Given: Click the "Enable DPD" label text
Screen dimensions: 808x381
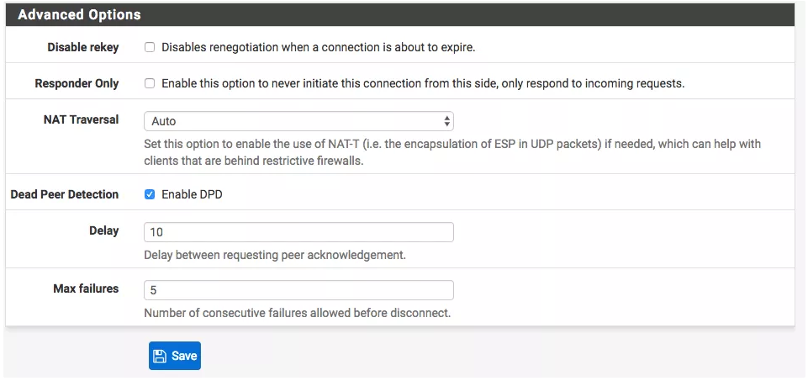Looking at the screenshot, I should pyautogui.click(x=192, y=194).
